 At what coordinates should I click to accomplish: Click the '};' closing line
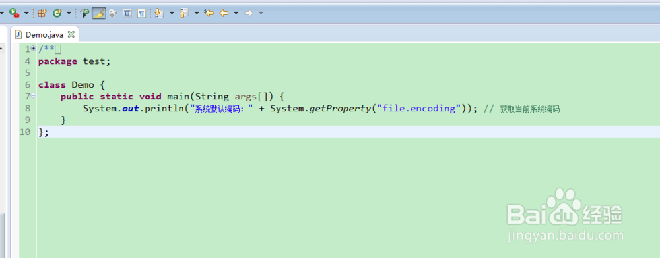pos(44,132)
